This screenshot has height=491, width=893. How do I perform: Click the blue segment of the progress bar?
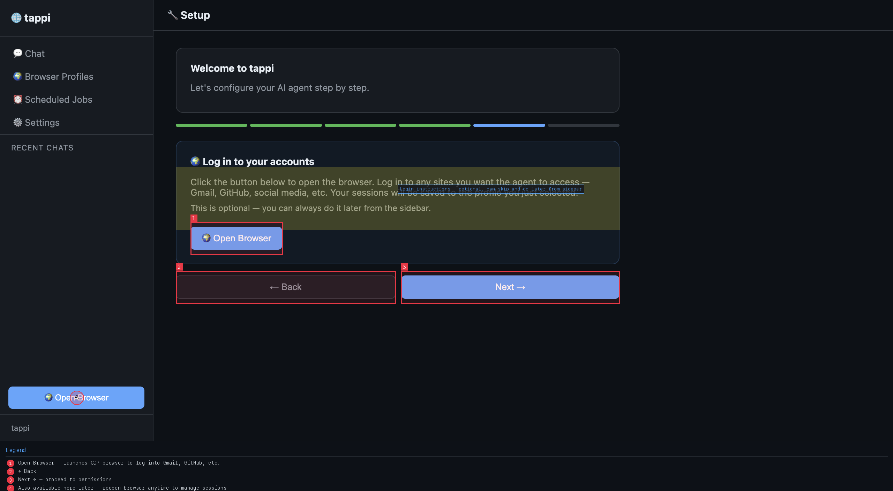(509, 125)
